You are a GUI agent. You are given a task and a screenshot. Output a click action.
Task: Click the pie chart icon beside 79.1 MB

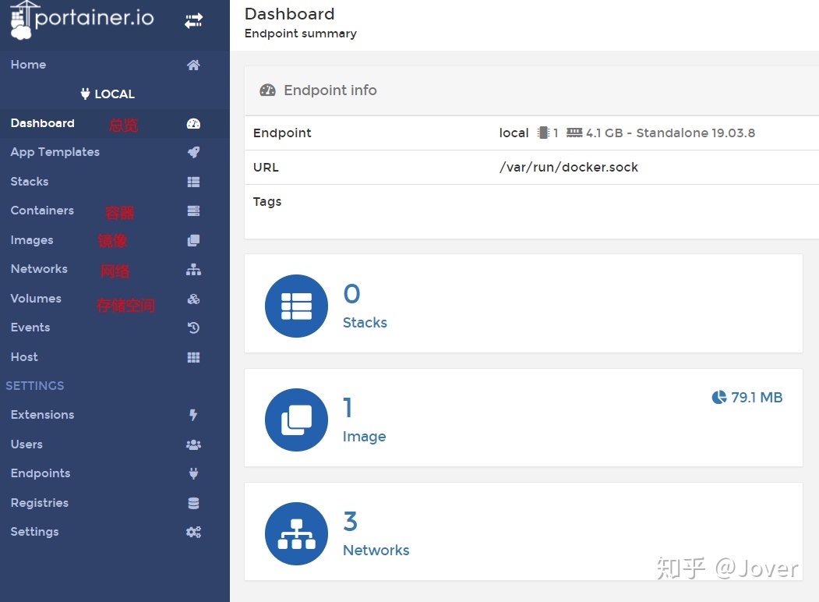[719, 398]
